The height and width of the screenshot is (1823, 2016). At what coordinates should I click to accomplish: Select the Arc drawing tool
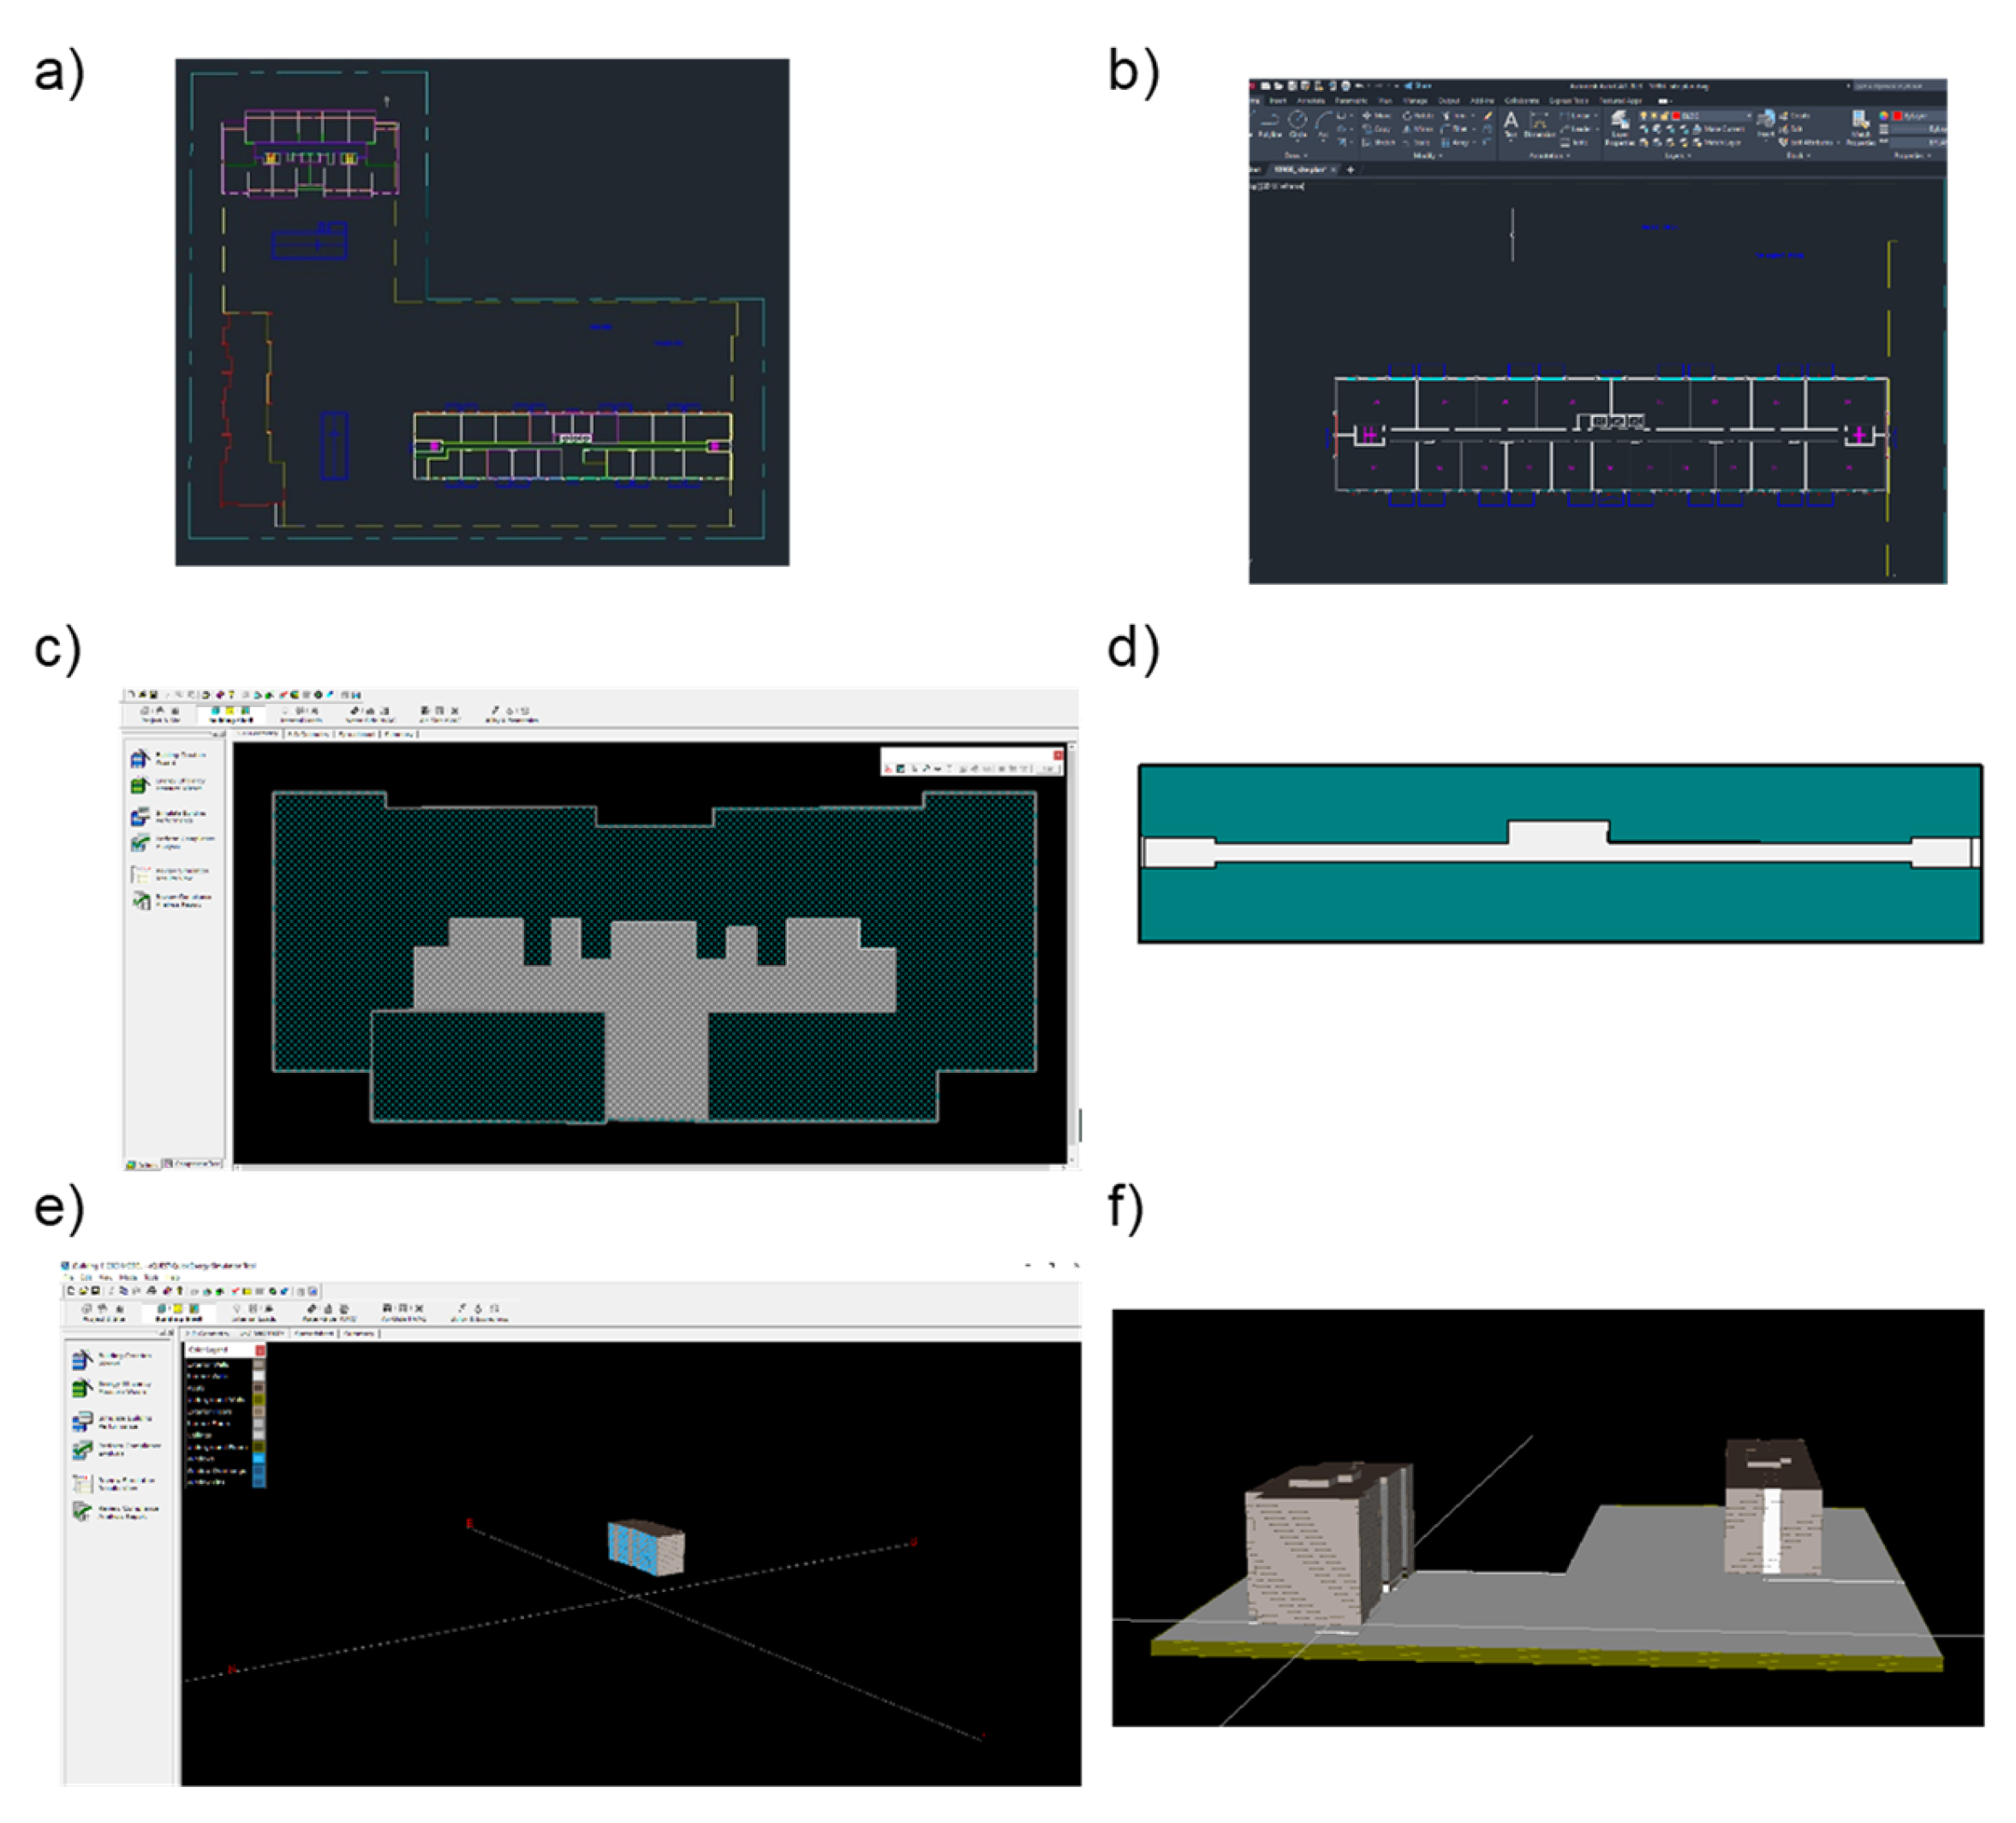click(1324, 121)
